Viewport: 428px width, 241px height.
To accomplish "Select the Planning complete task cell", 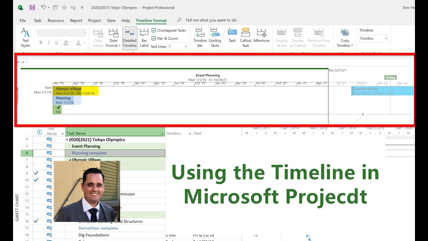I will [x=115, y=153].
